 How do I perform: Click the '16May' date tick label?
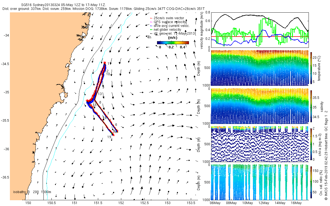coord(296,203)
